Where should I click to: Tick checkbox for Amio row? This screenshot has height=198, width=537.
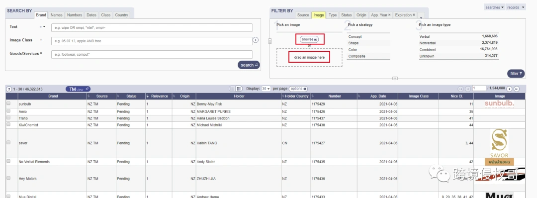[x=8, y=111]
